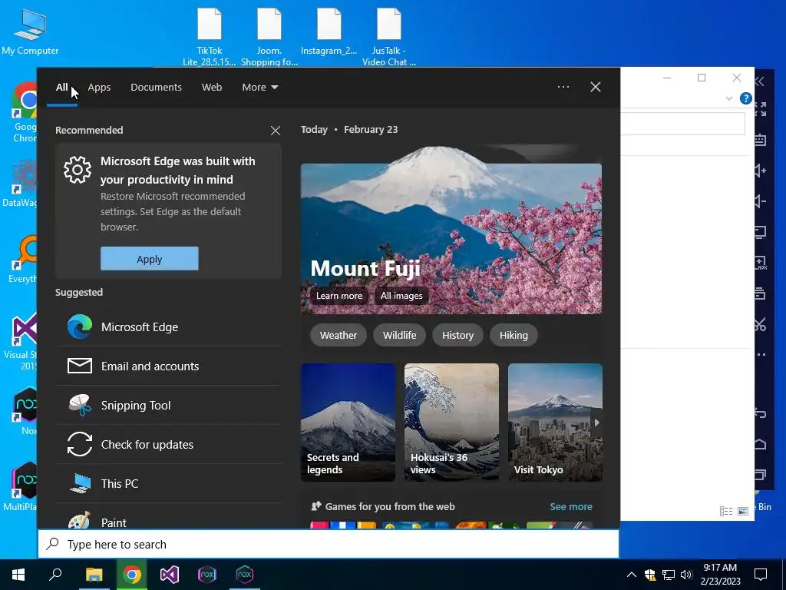This screenshot has width=786, height=590.
Task: Click Nox sidebar volume up icon
Action: point(760,171)
